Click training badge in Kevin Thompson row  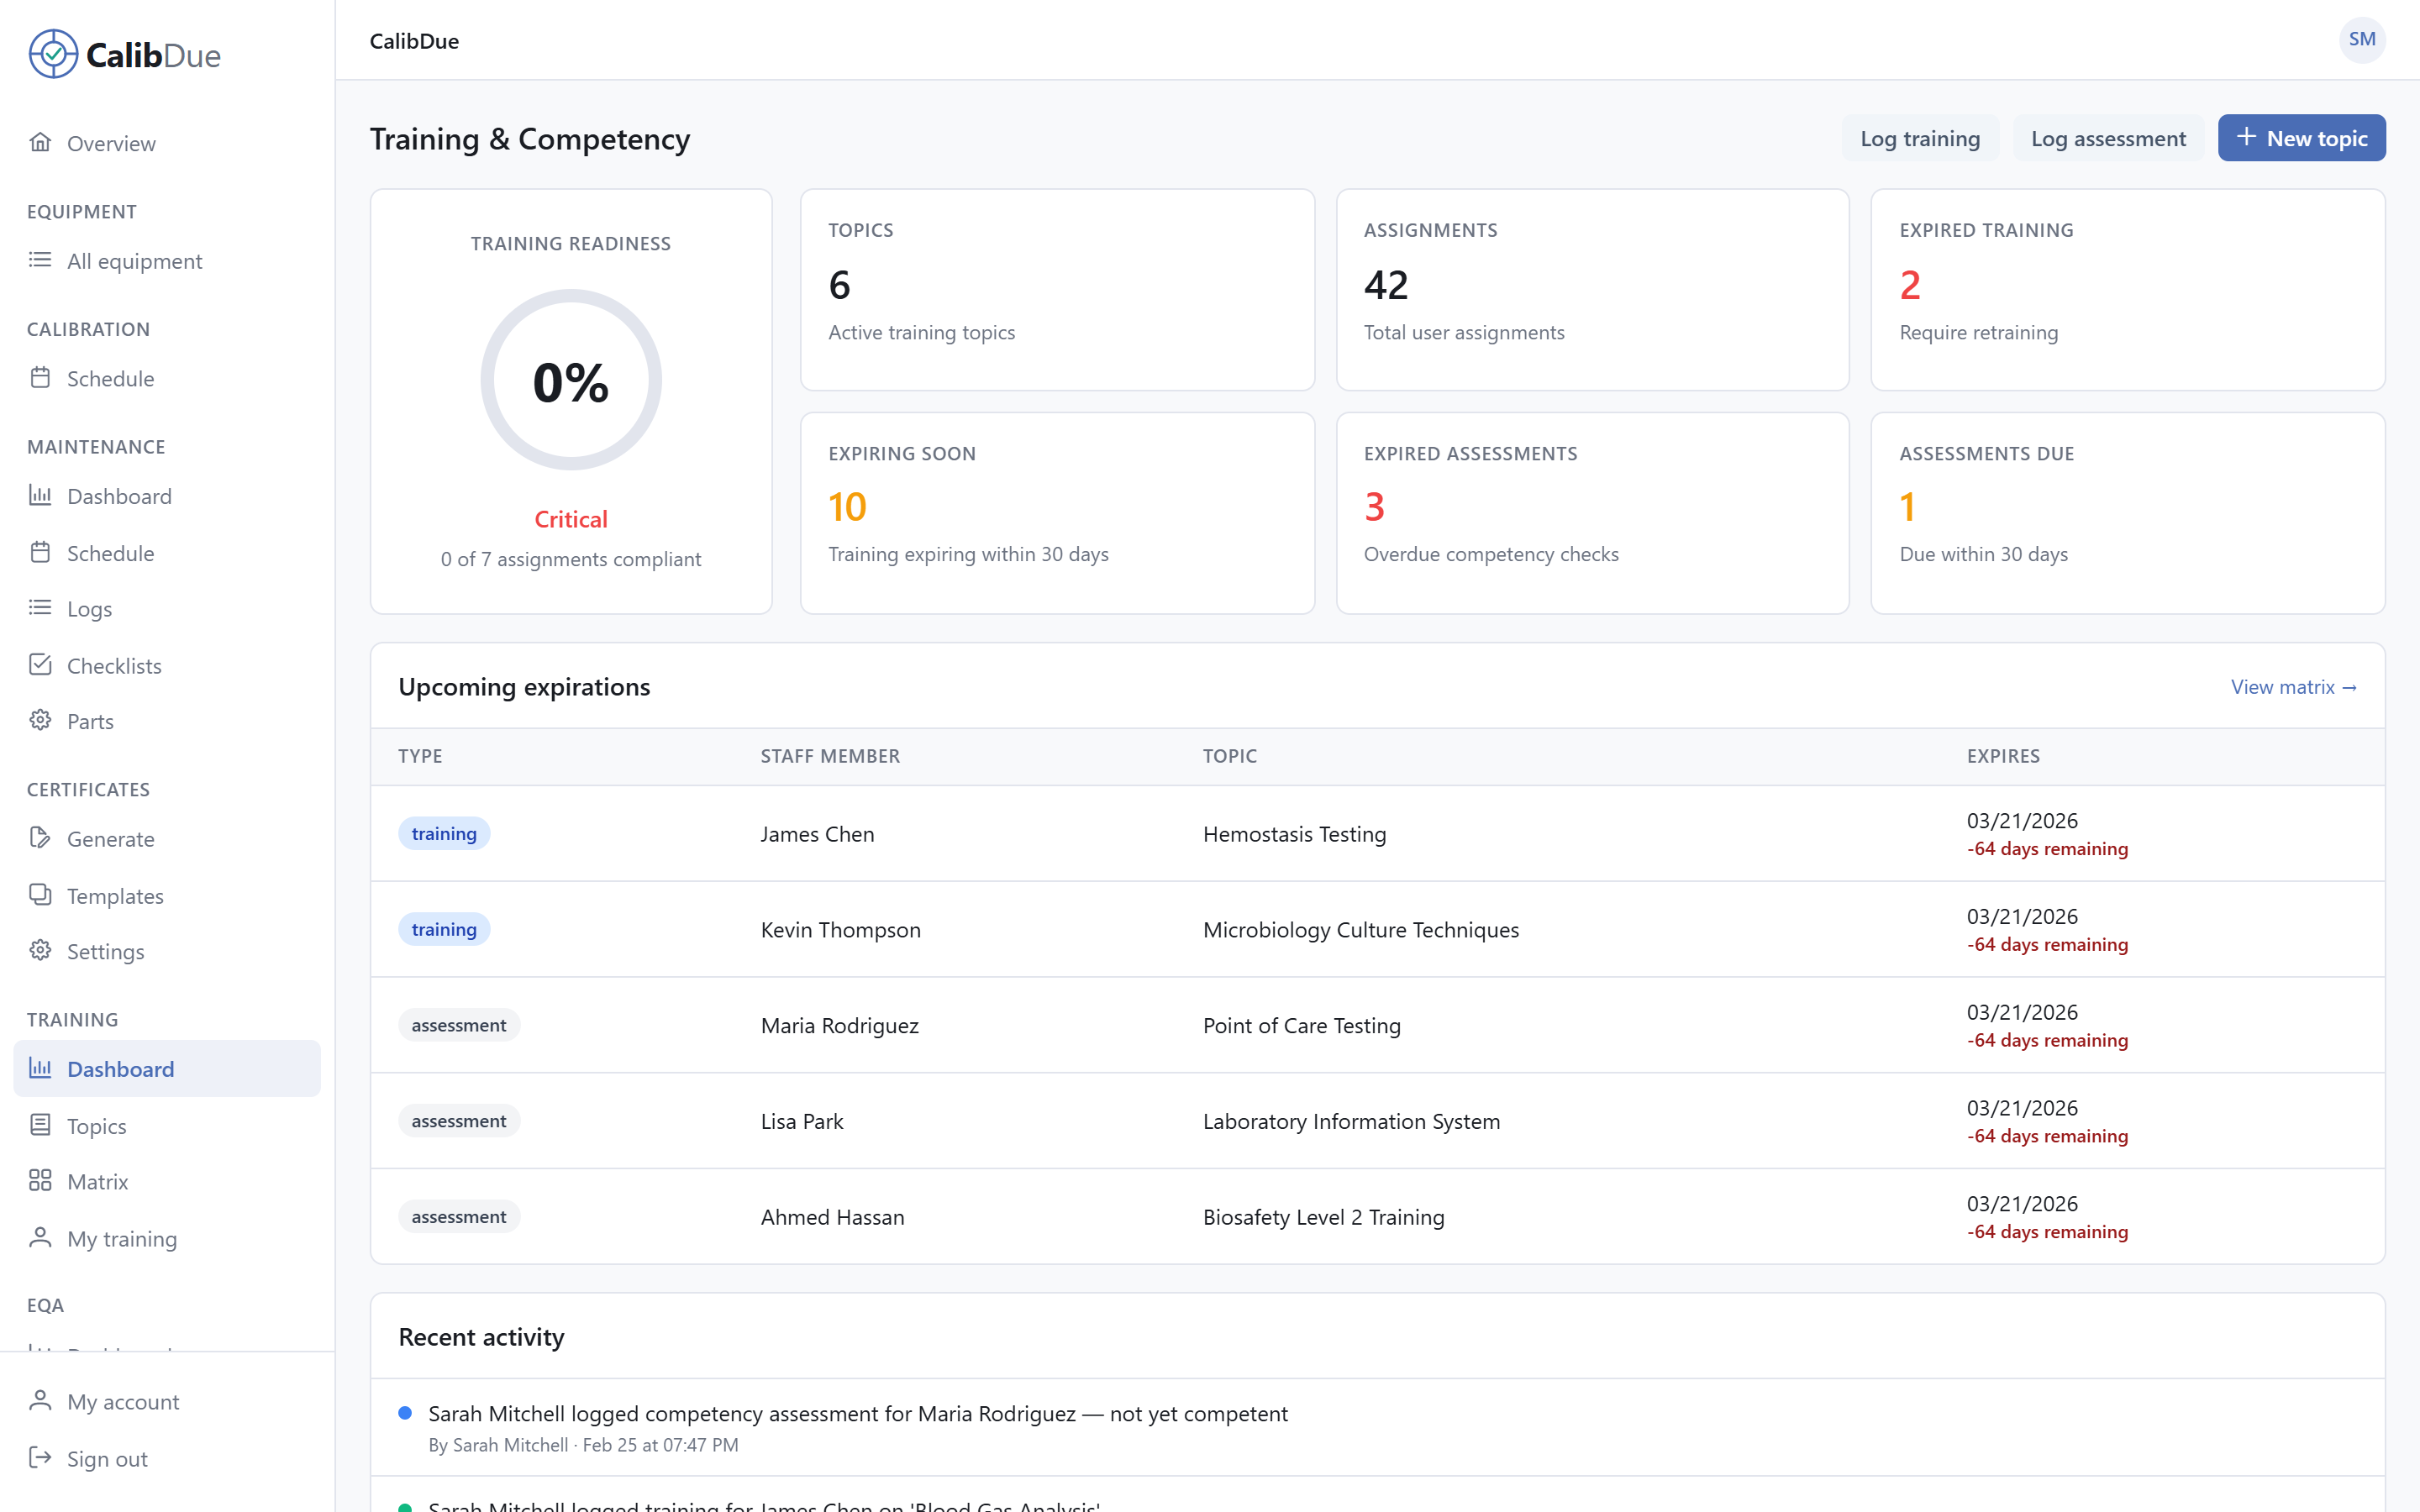click(x=444, y=930)
